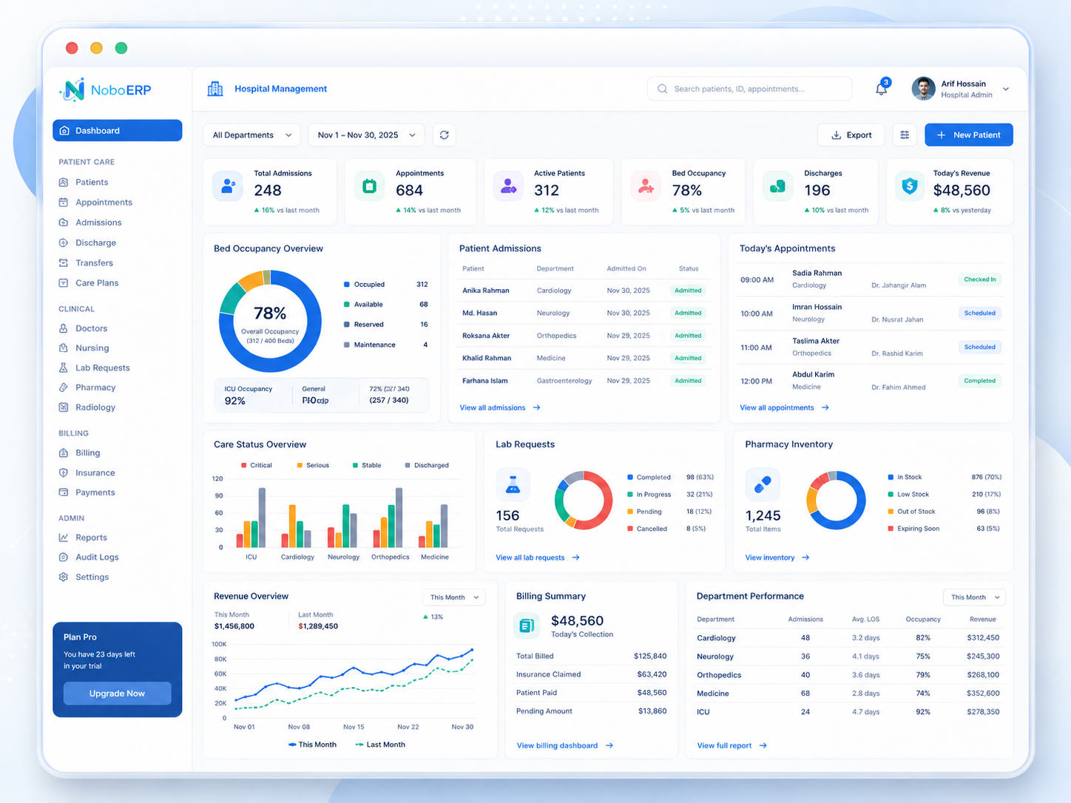Click the Critical legend color swatch
This screenshot has width=1071, height=803.
tap(244, 465)
